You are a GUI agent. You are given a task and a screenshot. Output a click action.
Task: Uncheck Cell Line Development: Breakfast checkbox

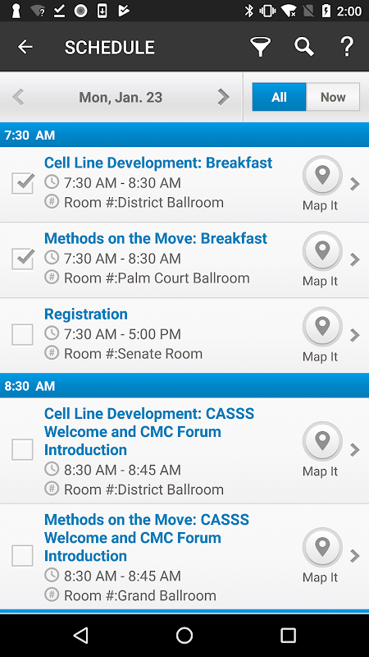point(23,183)
